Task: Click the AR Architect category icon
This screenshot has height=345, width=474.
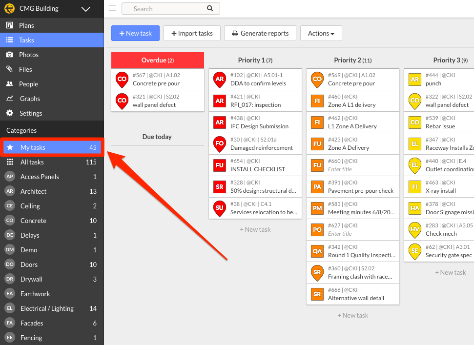Action: point(10,191)
